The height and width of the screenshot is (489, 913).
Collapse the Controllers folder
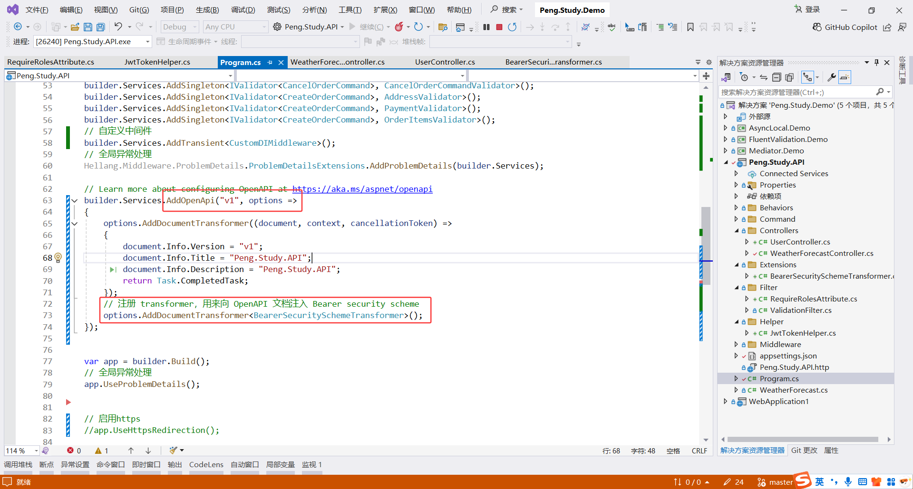(x=736, y=230)
